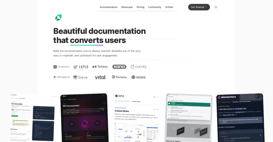Click search icon in Explo thumbnail

[154, 97]
